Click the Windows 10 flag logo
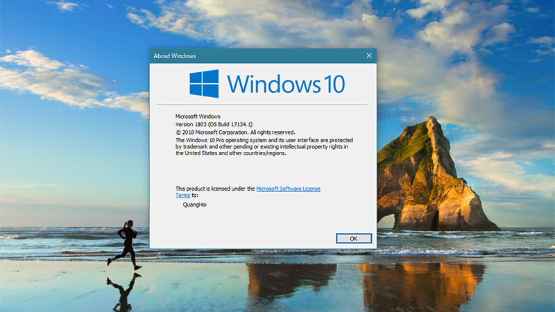 point(204,84)
